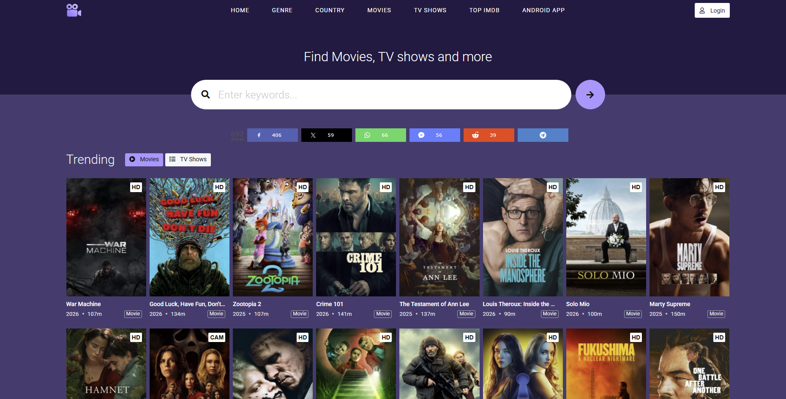The image size is (786, 399).
Task: Go to the Top IMDB page
Action: (x=484, y=10)
